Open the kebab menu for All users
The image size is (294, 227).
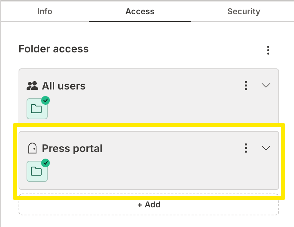246,85
